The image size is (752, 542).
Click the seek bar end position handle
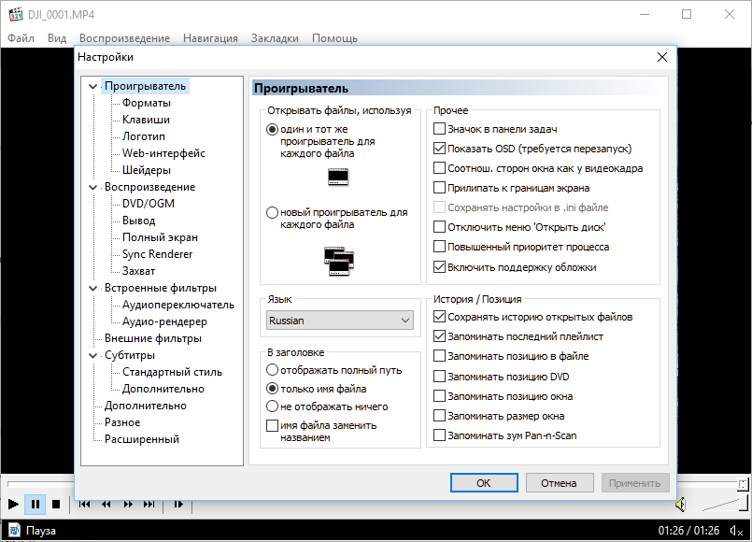click(x=743, y=484)
